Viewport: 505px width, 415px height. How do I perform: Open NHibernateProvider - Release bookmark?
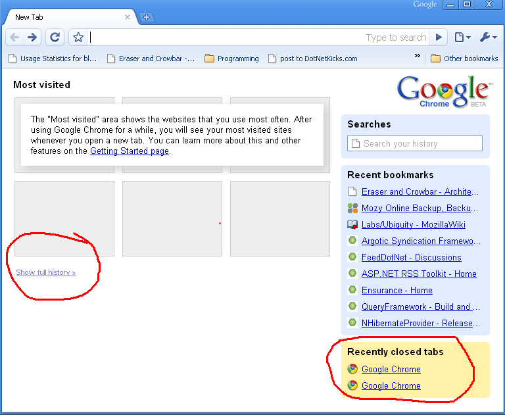(x=421, y=323)
